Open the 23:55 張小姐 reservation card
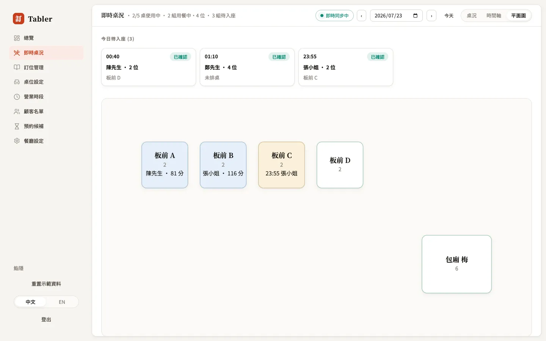 [x=346, y=67]
